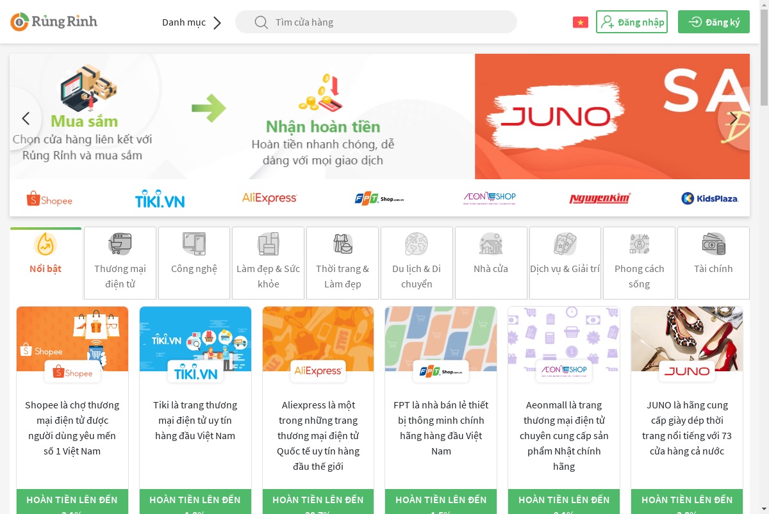Advance to next banner slide
Screen dimensions: 769x514
point(734,118)
